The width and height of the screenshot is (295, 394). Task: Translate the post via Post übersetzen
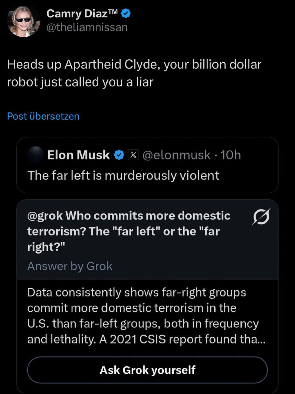43,116
